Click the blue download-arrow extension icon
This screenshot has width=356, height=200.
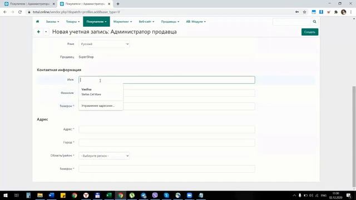coord(321,12)
